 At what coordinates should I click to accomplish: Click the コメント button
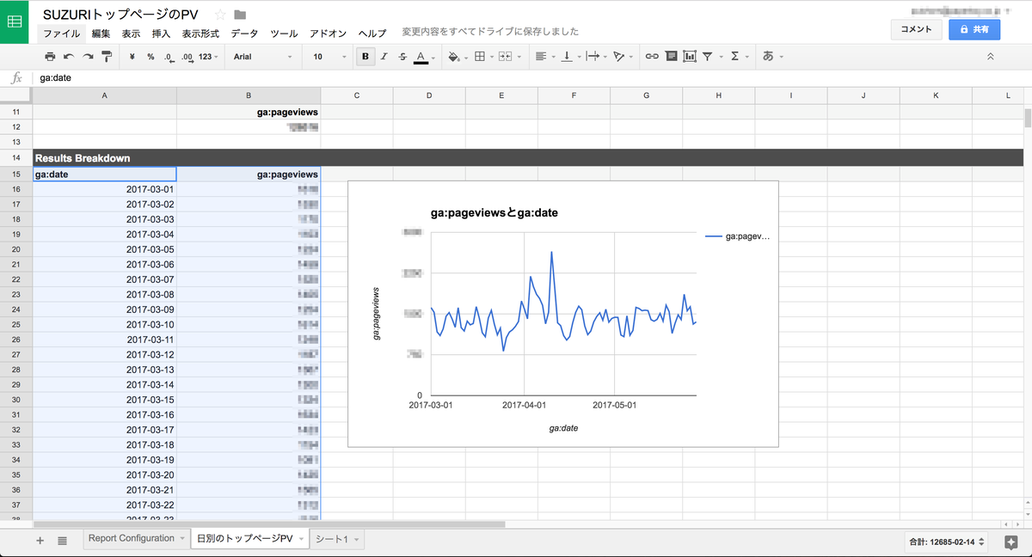pos(916,29)
